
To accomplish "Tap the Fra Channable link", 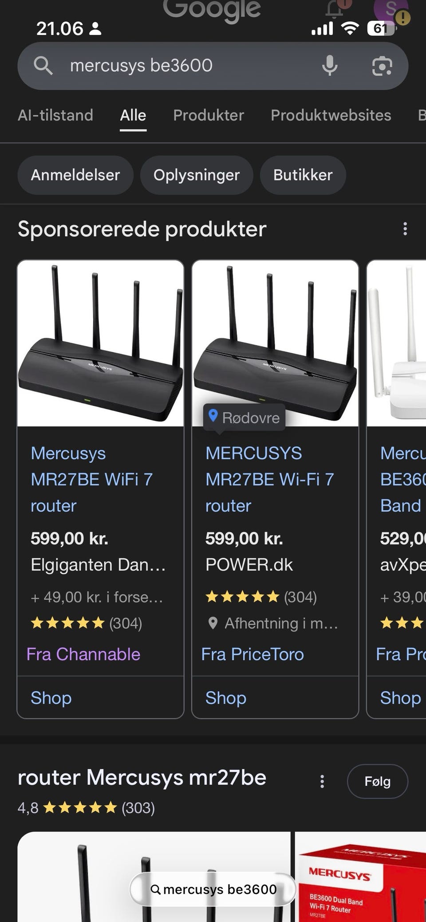I will (83, 654).
